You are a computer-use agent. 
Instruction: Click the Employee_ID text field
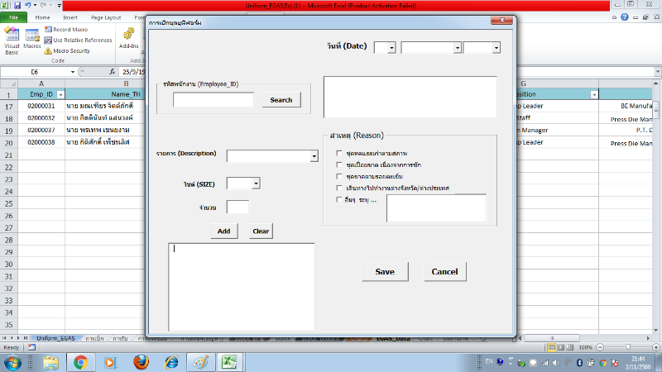(x=213, y=100)
